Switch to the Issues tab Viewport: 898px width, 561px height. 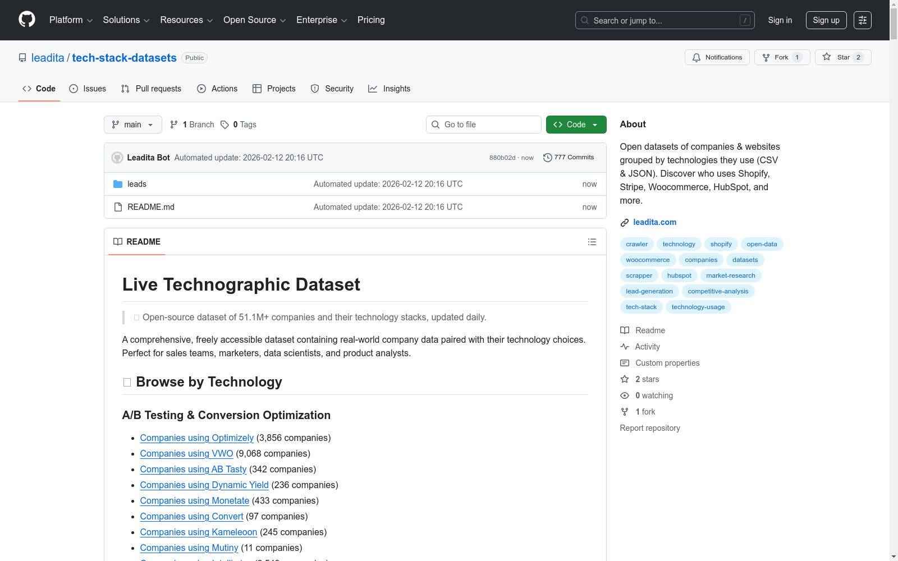click(88, 89)
